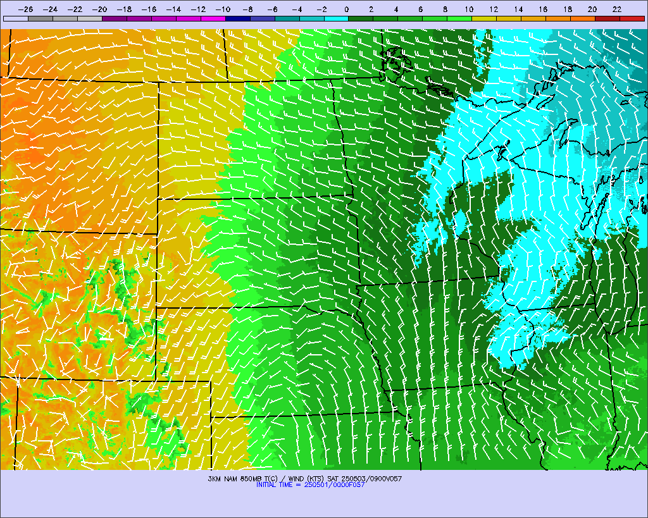This screenshot has width=648, height=518.
Task: Select the magenta -12 to -10 legend swatch
Action: [x=213, y=18]
